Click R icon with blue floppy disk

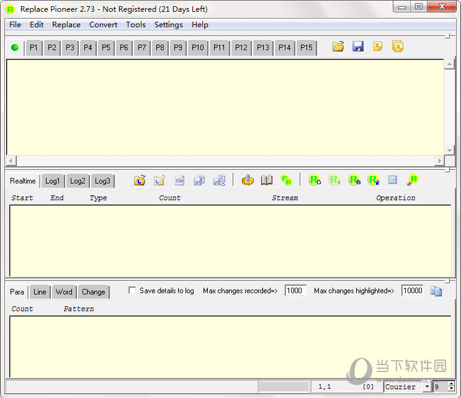pyautogui.click(x=374, y=180)
